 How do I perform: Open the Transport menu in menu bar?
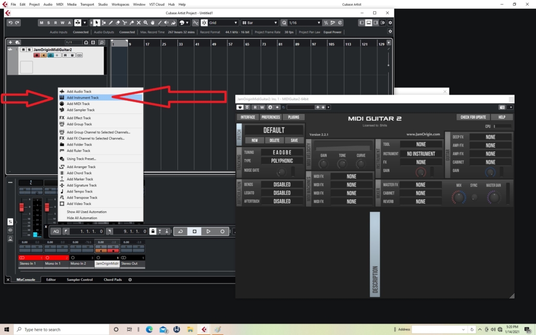[87, 5]
